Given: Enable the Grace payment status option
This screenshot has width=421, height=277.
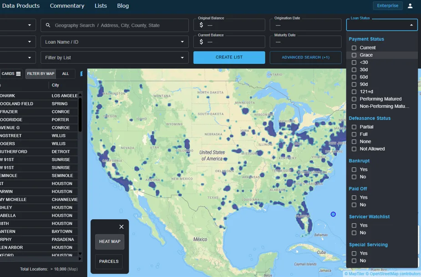Looking at the screenshot, I should [354, 55].
